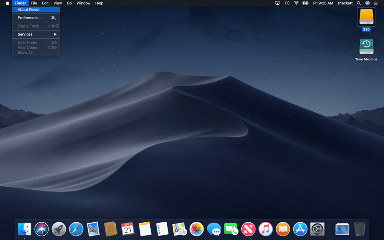This screenshot has height=240, width=384.
Task: Open Photos pinwheel icon in Dock
Action: pos(196,229)
